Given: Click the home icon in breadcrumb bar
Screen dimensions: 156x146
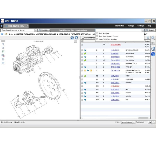Looking at the screenshot, I should (6, 34).
